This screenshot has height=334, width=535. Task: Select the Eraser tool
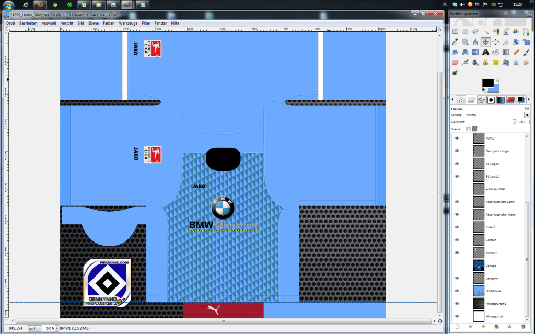[455, 63]
